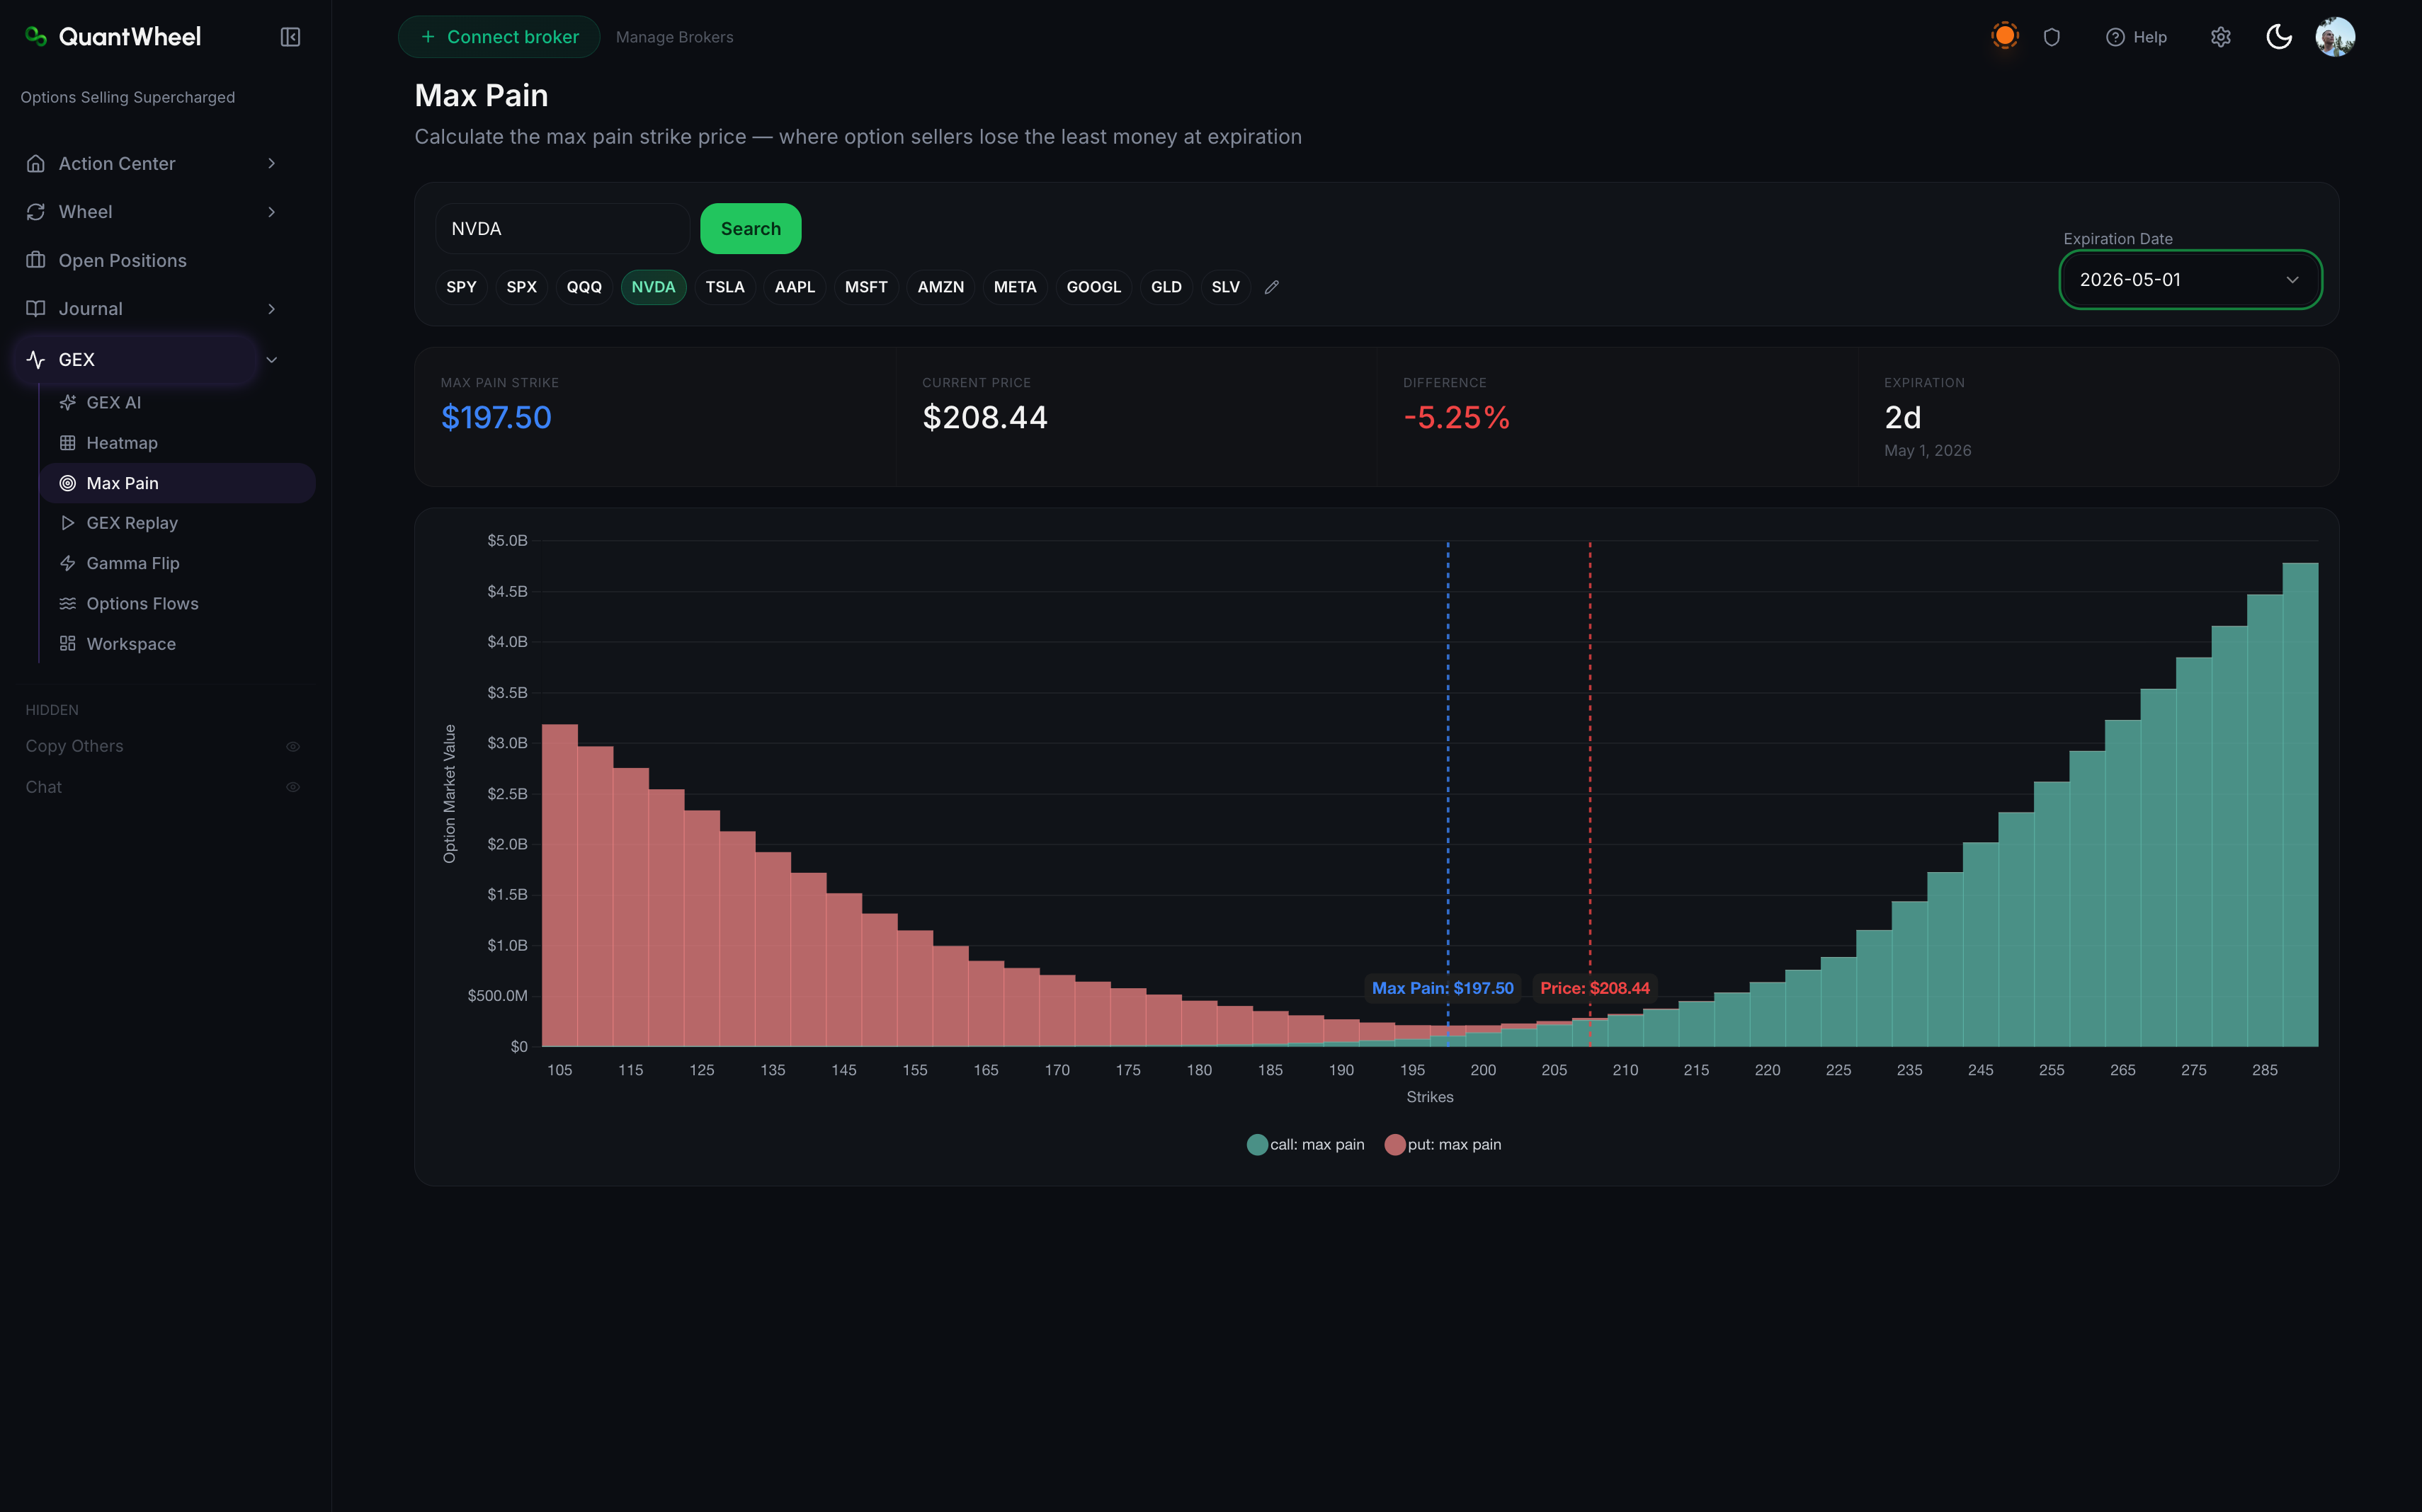Click the Options Flows waves icon
Screen dimensions: 2422x1512
[67, 604]
